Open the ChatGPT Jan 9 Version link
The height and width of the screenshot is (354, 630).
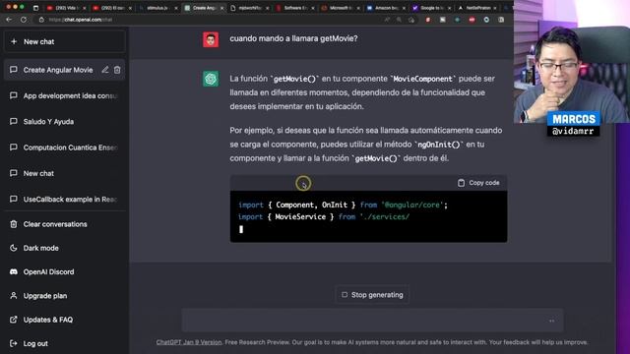189,342
